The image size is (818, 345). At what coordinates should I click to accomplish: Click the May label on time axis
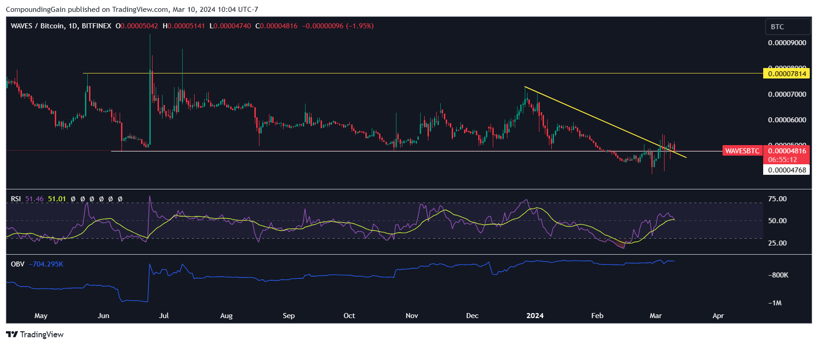pos(41,316)
